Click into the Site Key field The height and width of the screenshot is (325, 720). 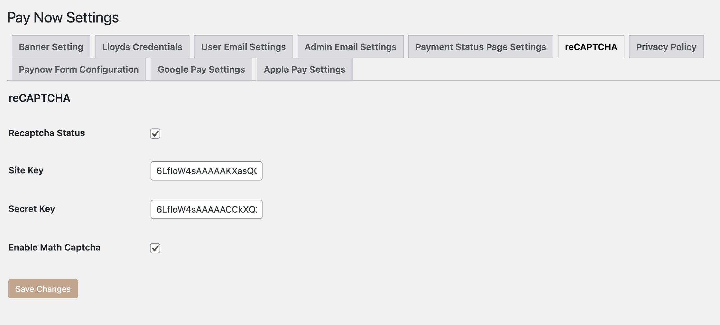point(207,171)
